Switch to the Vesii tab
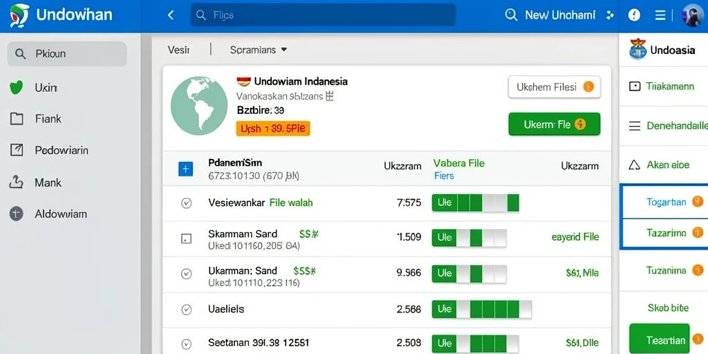The image size is (708, 354). tap(178, 50)
